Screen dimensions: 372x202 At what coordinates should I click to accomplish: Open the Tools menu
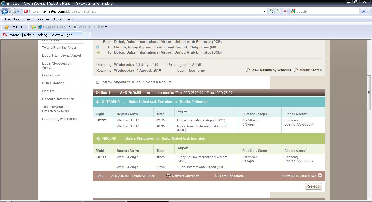point(57,19)
